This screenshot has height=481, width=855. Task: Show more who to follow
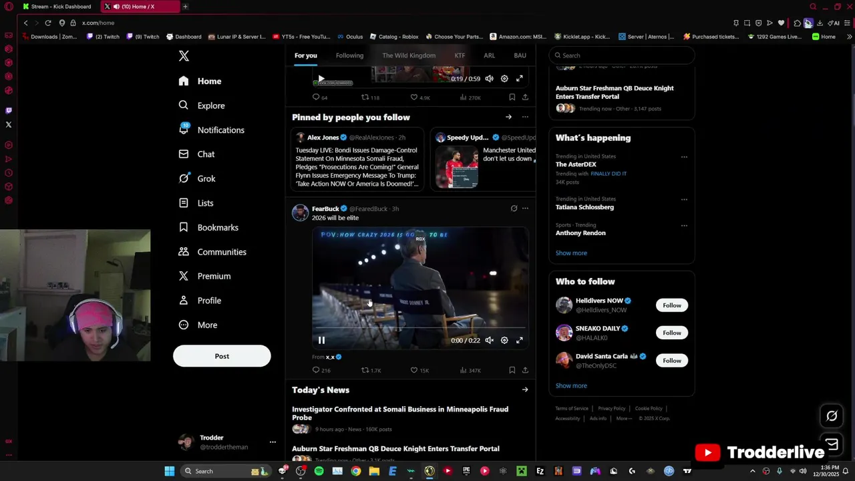571,385
